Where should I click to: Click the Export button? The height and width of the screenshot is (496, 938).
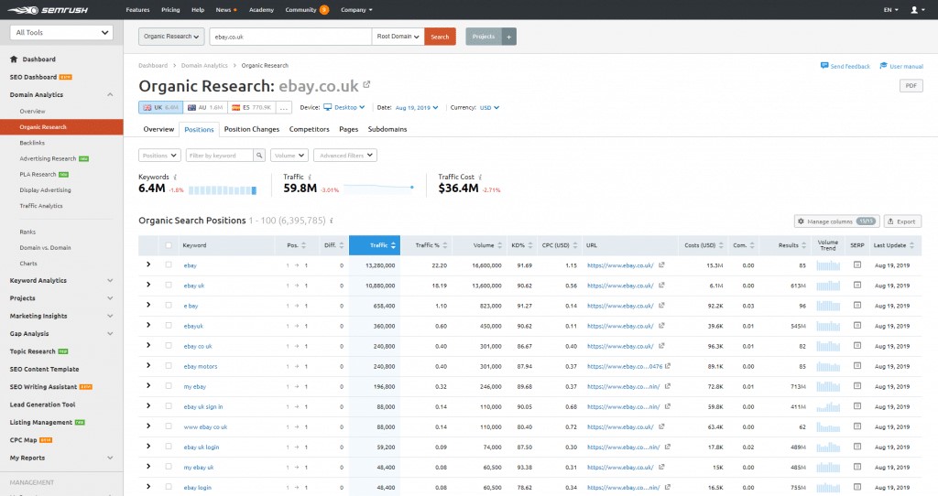(x=902, y=221)
